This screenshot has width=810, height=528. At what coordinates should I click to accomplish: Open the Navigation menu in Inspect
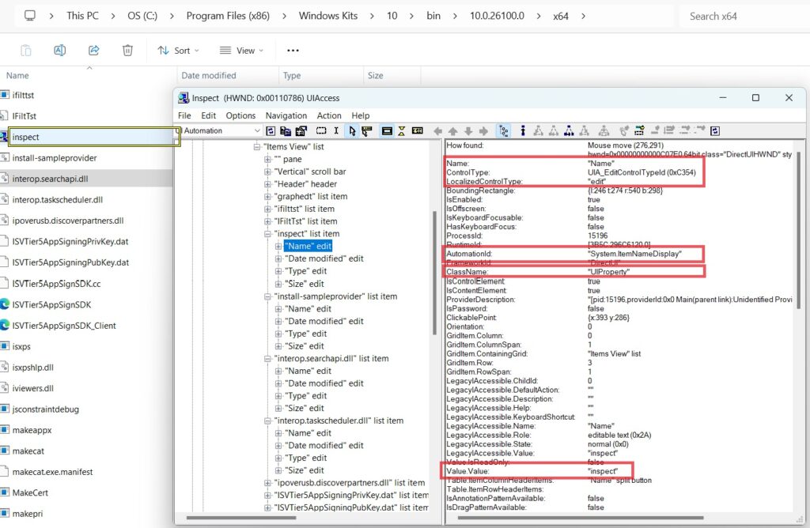[x=286, y=115]
